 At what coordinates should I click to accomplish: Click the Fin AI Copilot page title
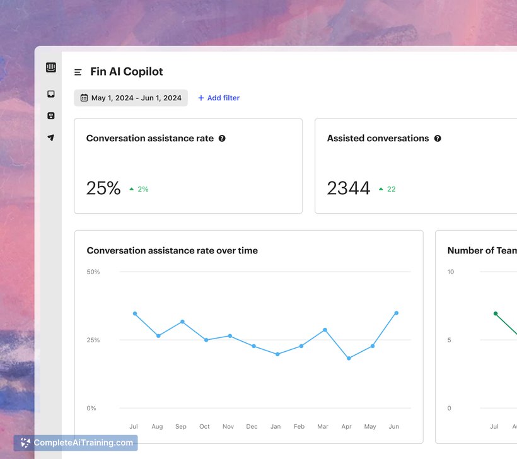click(x=127, y=71)
